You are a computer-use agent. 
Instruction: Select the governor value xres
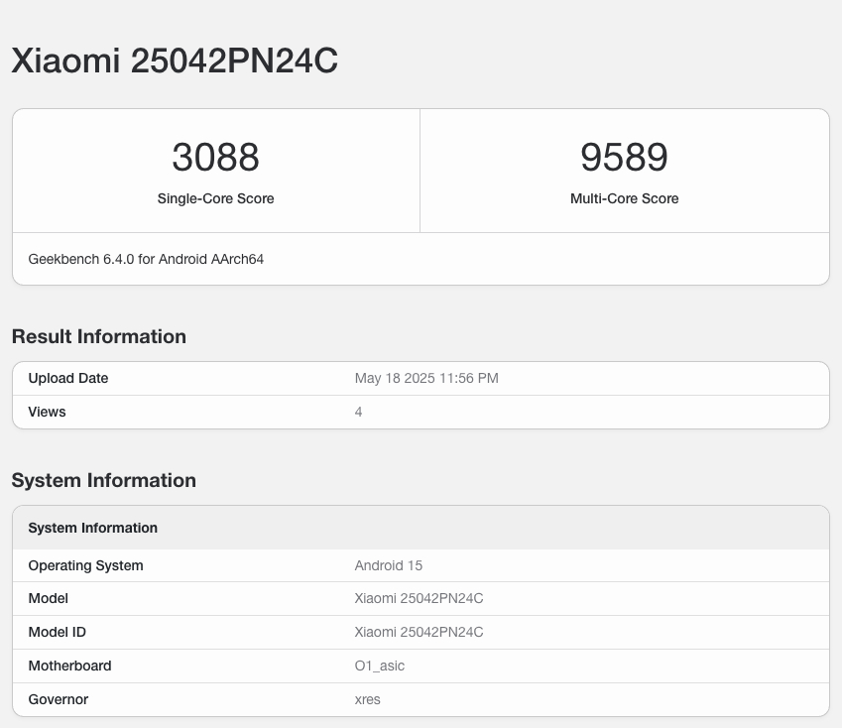tap(367, 699)
